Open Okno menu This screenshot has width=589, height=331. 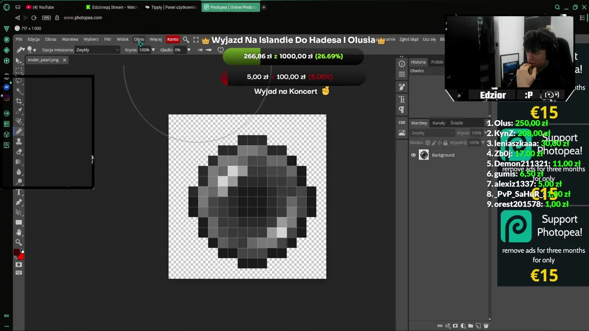pyautogui.click(x=139, y=40)
